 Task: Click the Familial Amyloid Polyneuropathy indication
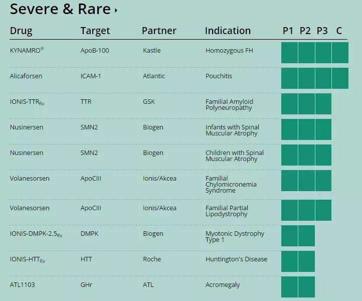(229, 105)
